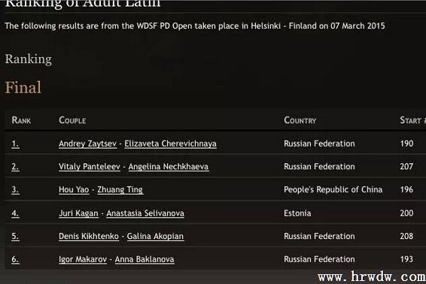426x284 pixels.
Task: Select Zhuang Ting athlete link
Action: (120, 189)
